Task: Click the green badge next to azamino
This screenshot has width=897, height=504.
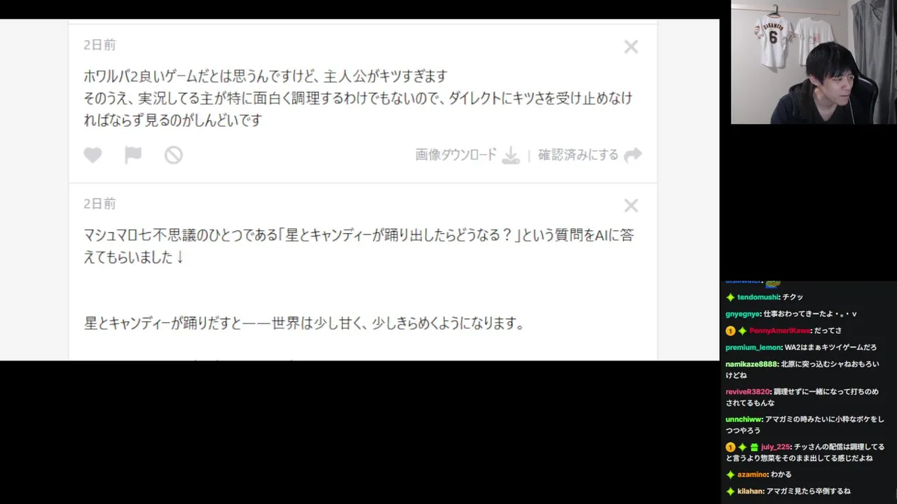Action: pos(730,475)
